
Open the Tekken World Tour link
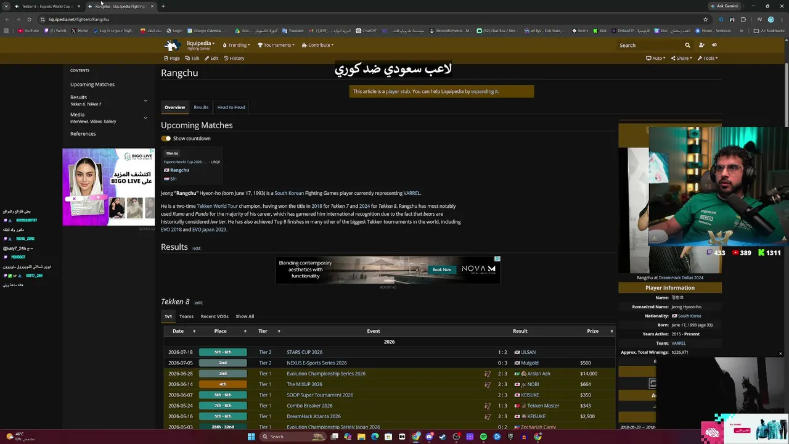[x=217, y=206]
